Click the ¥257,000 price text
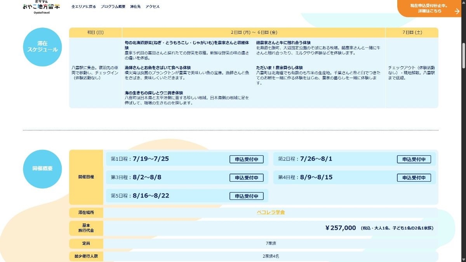 click(x=340, y=228)
